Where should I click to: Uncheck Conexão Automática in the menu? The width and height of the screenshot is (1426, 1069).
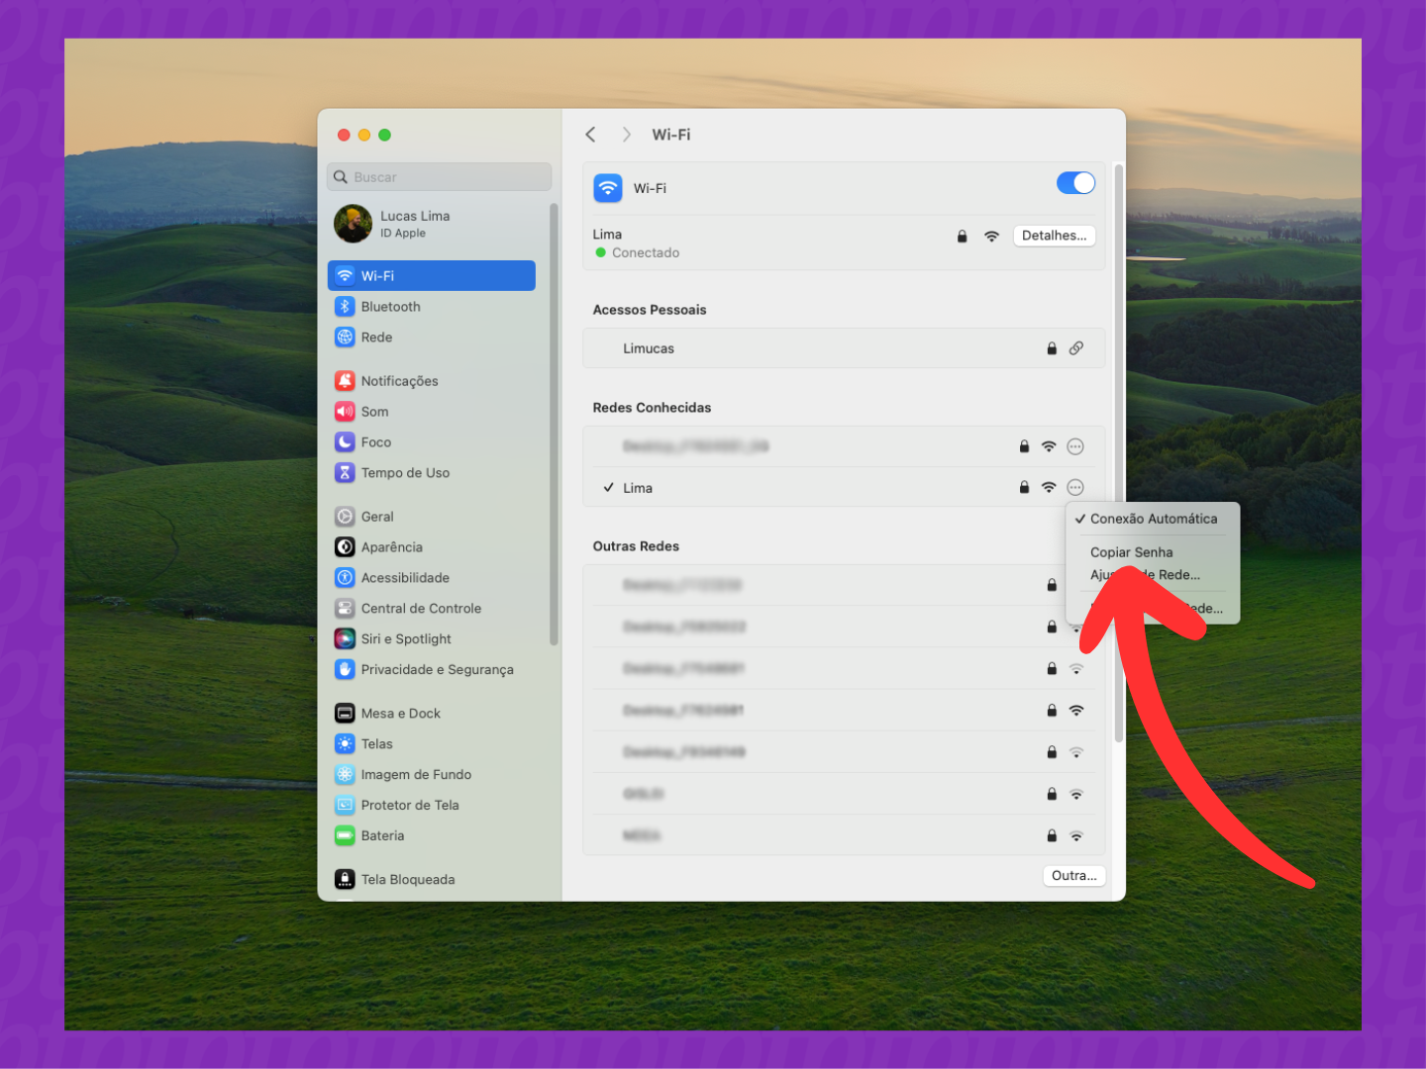1153,518
